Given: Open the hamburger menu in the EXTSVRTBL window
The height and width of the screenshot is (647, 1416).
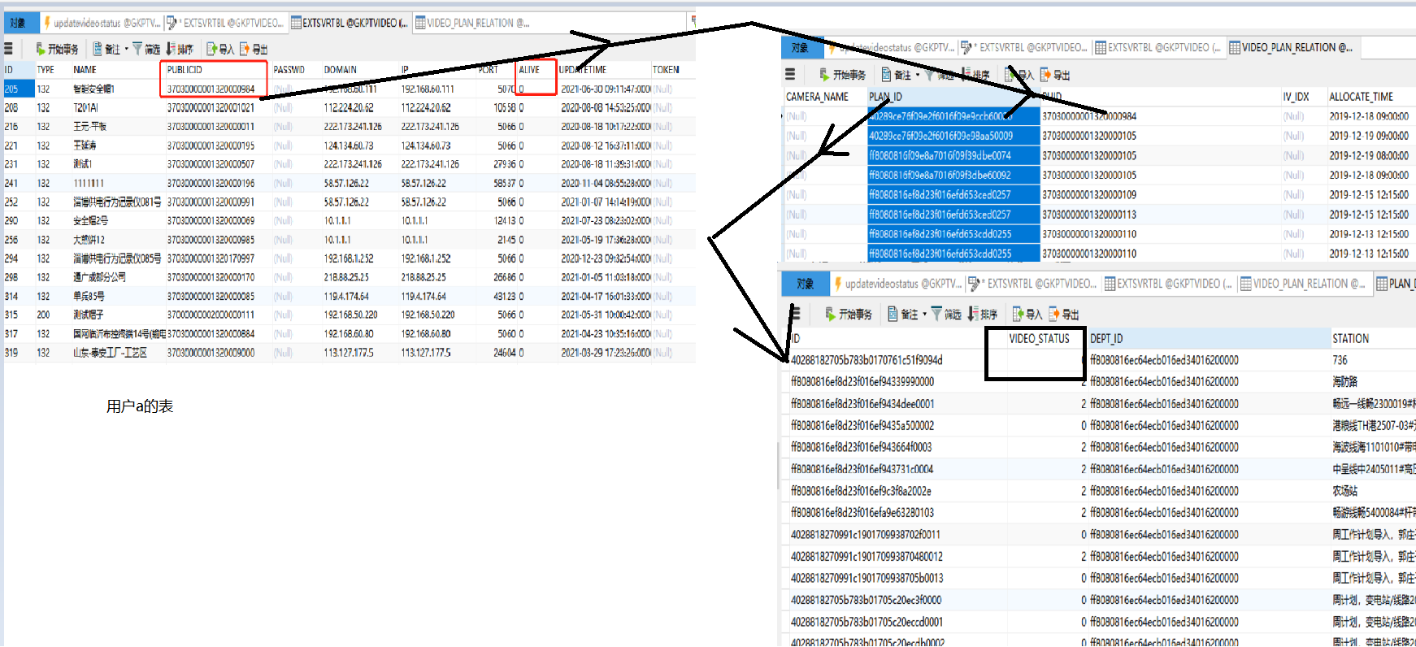Looking at the screenshot, I should click(8, 49).
